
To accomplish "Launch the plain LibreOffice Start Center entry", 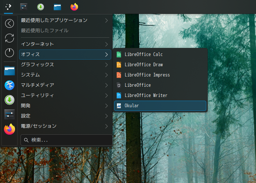I will click(x=160, y=85).
